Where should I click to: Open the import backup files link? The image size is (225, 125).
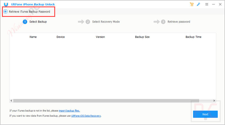tap(69, 111)
